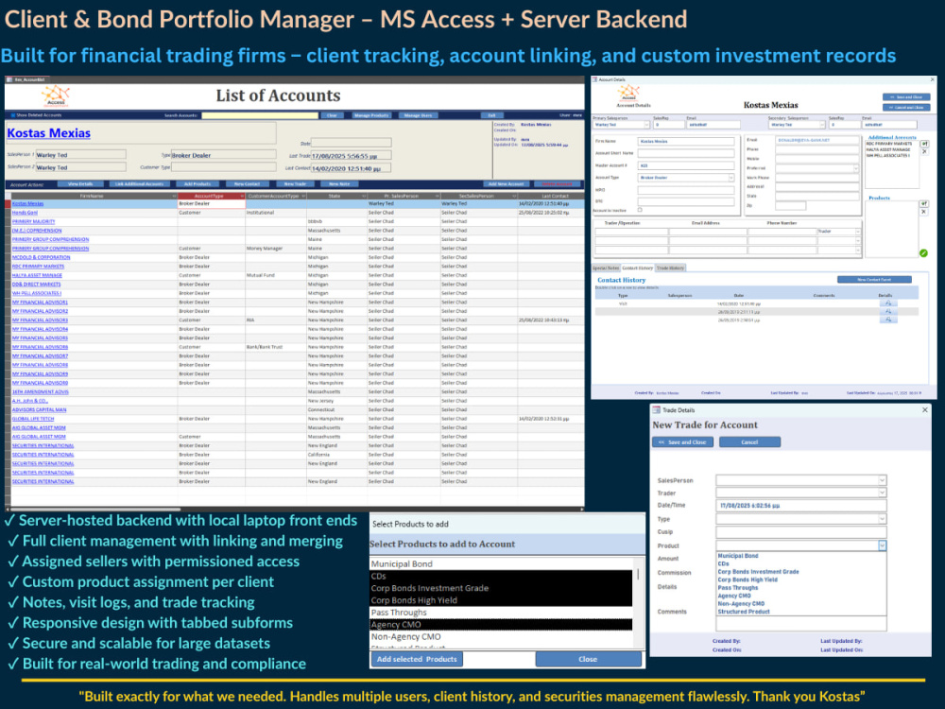
Task: Open RDC PRIMARY MARKETS account link
Action: point(38,267)
